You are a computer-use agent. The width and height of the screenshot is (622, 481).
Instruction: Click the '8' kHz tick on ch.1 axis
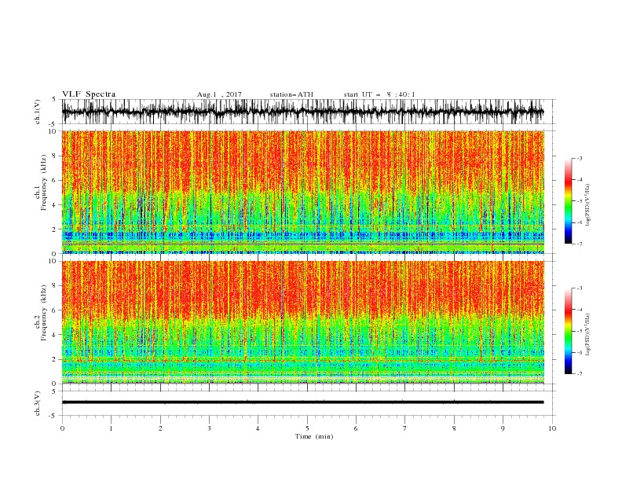(x=55, y=156)
